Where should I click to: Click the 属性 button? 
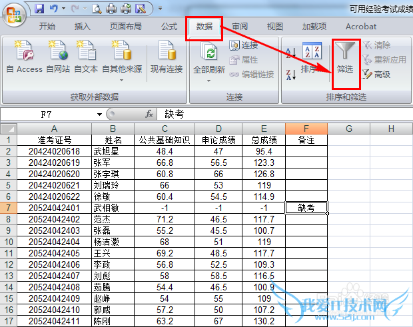pos(243,60)
